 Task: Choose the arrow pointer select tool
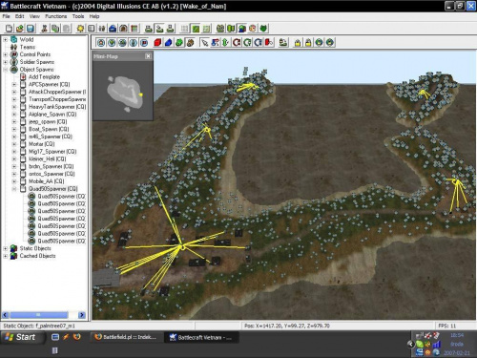(204, 42)
